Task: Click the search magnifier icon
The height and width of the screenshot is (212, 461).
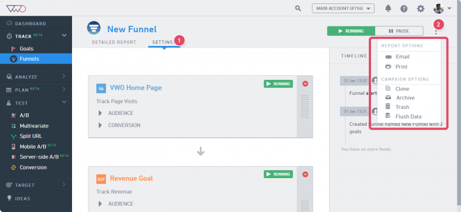Action: [298, 9]
